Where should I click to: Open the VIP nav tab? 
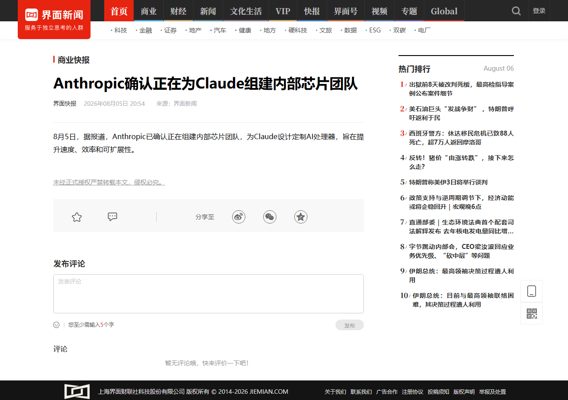[283, 11]
